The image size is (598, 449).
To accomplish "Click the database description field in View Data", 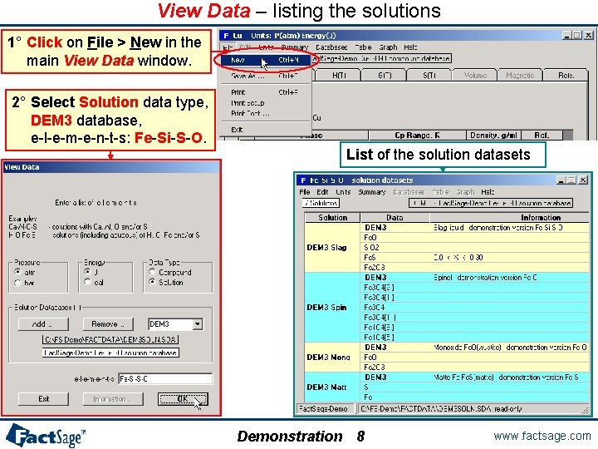I will click(110, 353).
